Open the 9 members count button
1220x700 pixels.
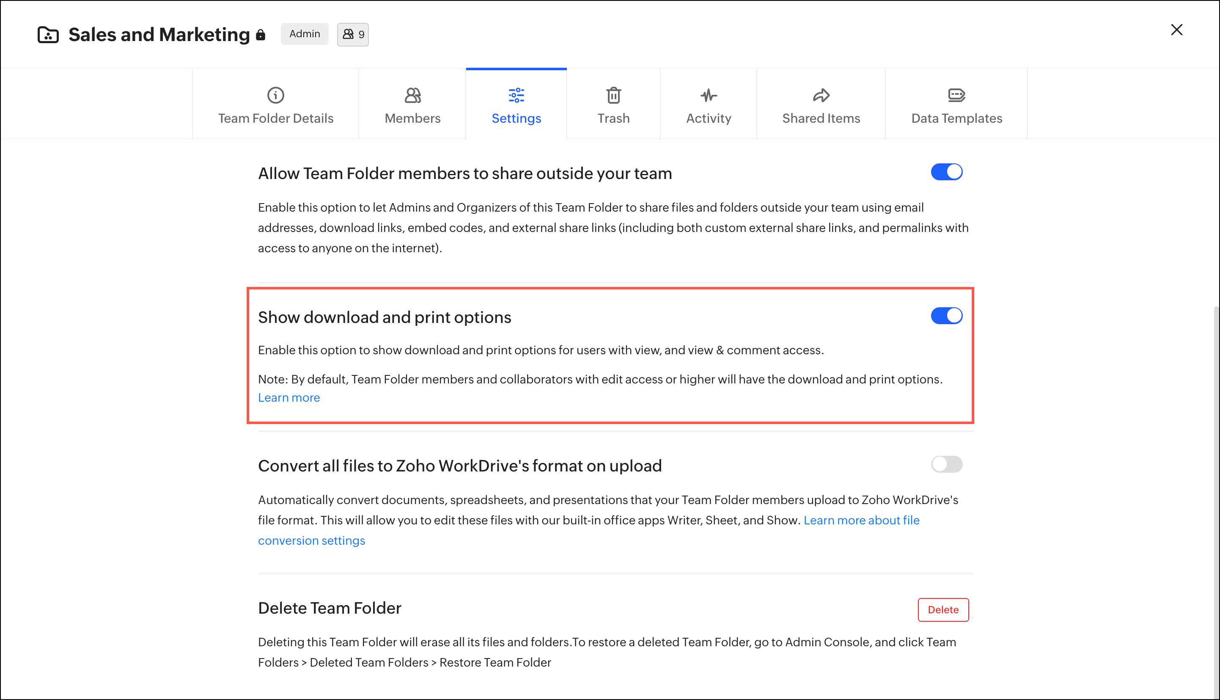point(353,35)
